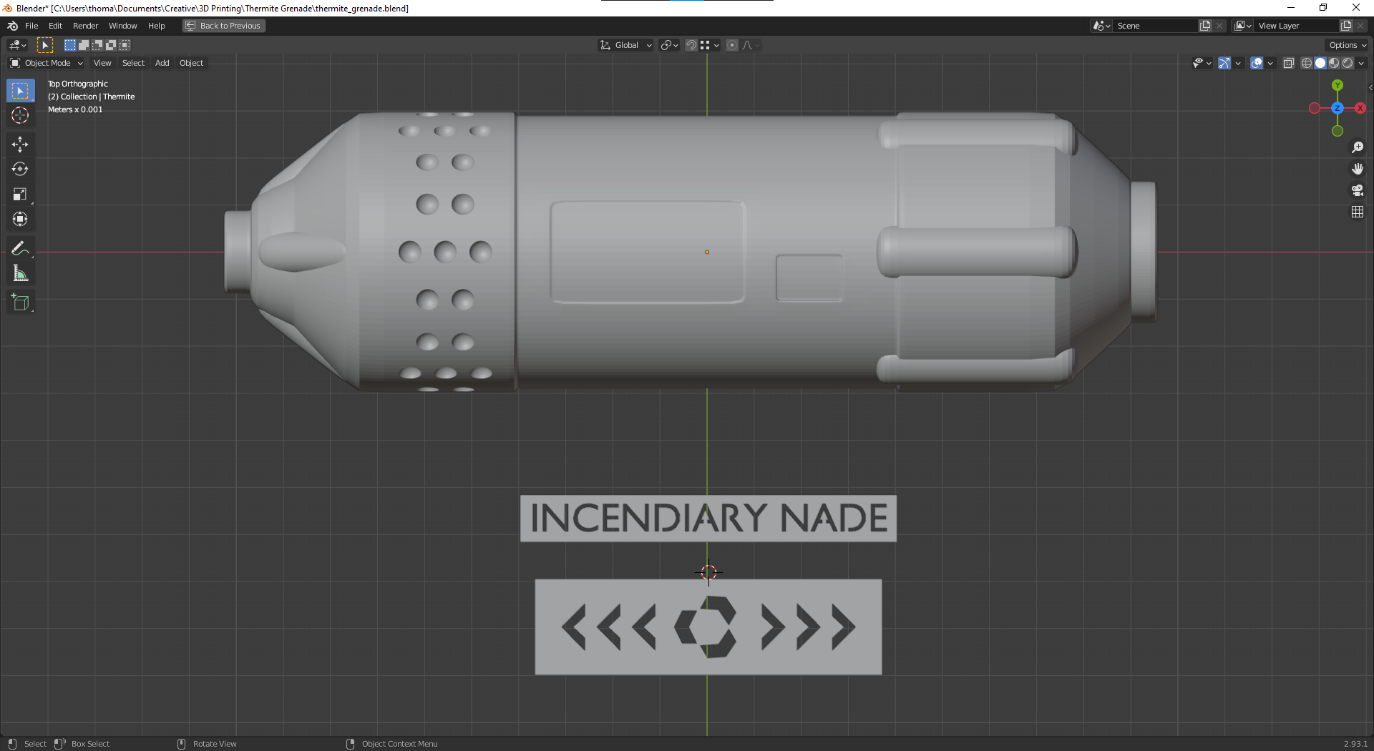Image resolution: width=1374 pixels, height=751 pixels.
Task: Select the 3D Cursor tool
Action: click(x=19, y=115)
